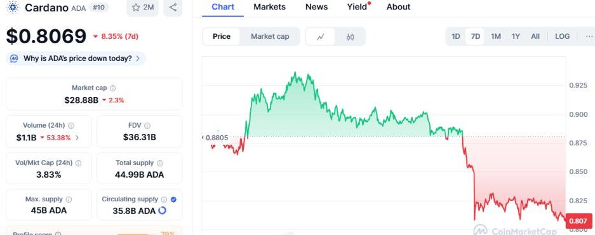
Task: Expand Why is ADA's price down today
Action: tap(76, 58)
